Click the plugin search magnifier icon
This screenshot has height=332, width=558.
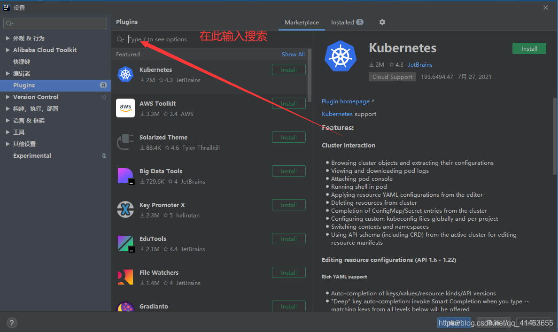click(120, 39)
